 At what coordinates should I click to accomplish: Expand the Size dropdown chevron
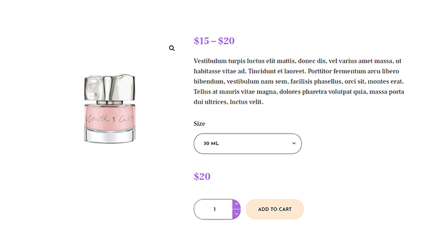[294, 144]
